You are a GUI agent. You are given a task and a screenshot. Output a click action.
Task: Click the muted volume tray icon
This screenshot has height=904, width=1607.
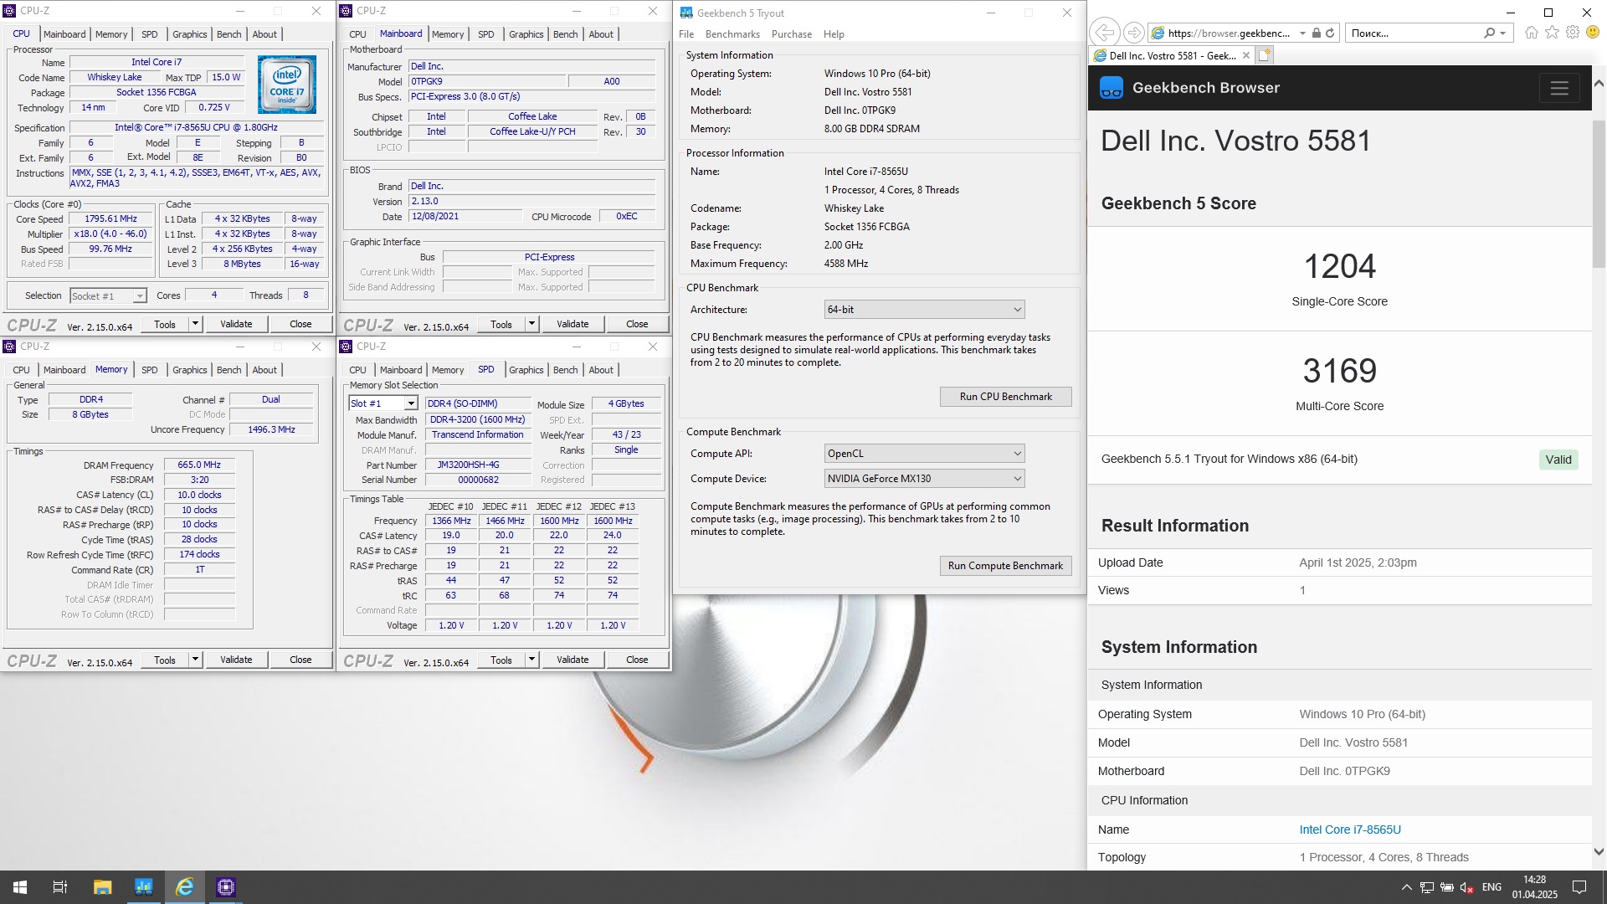pyautogui.click(x=1466, y=887)
